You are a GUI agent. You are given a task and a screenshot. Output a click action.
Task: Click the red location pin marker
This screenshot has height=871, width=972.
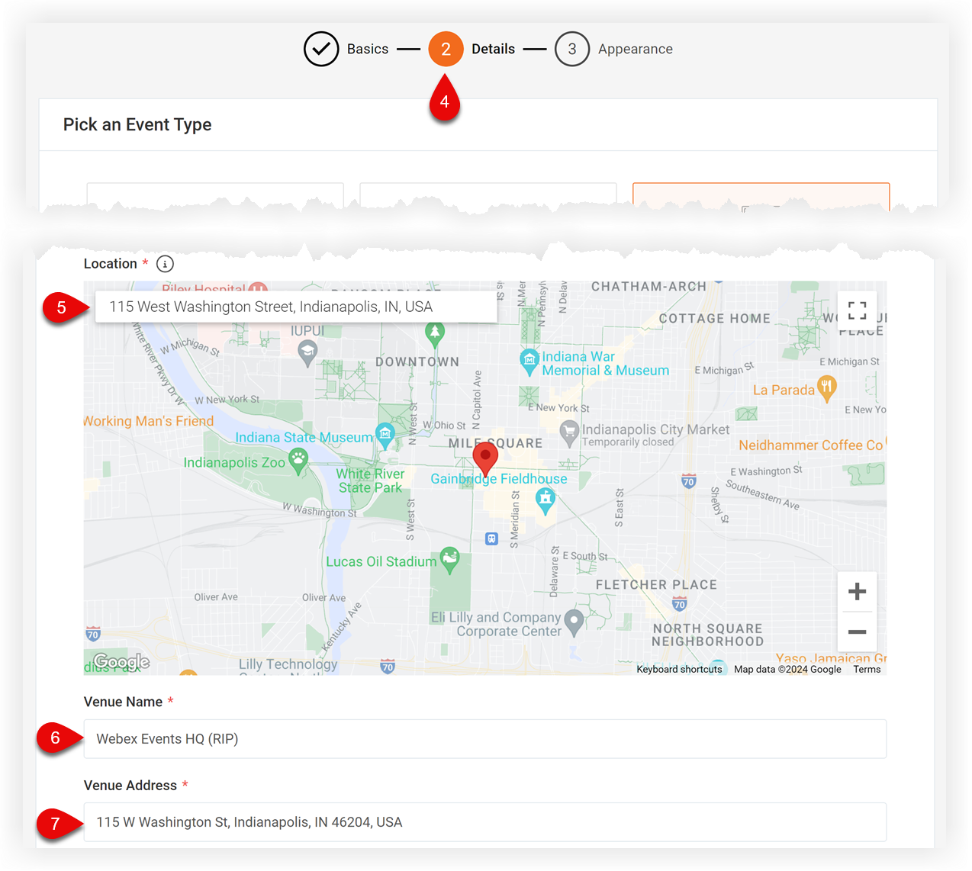click(x=485, y=459)
